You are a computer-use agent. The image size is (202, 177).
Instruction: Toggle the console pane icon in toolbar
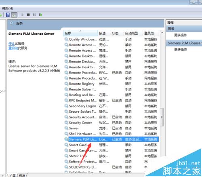(14, 15)
